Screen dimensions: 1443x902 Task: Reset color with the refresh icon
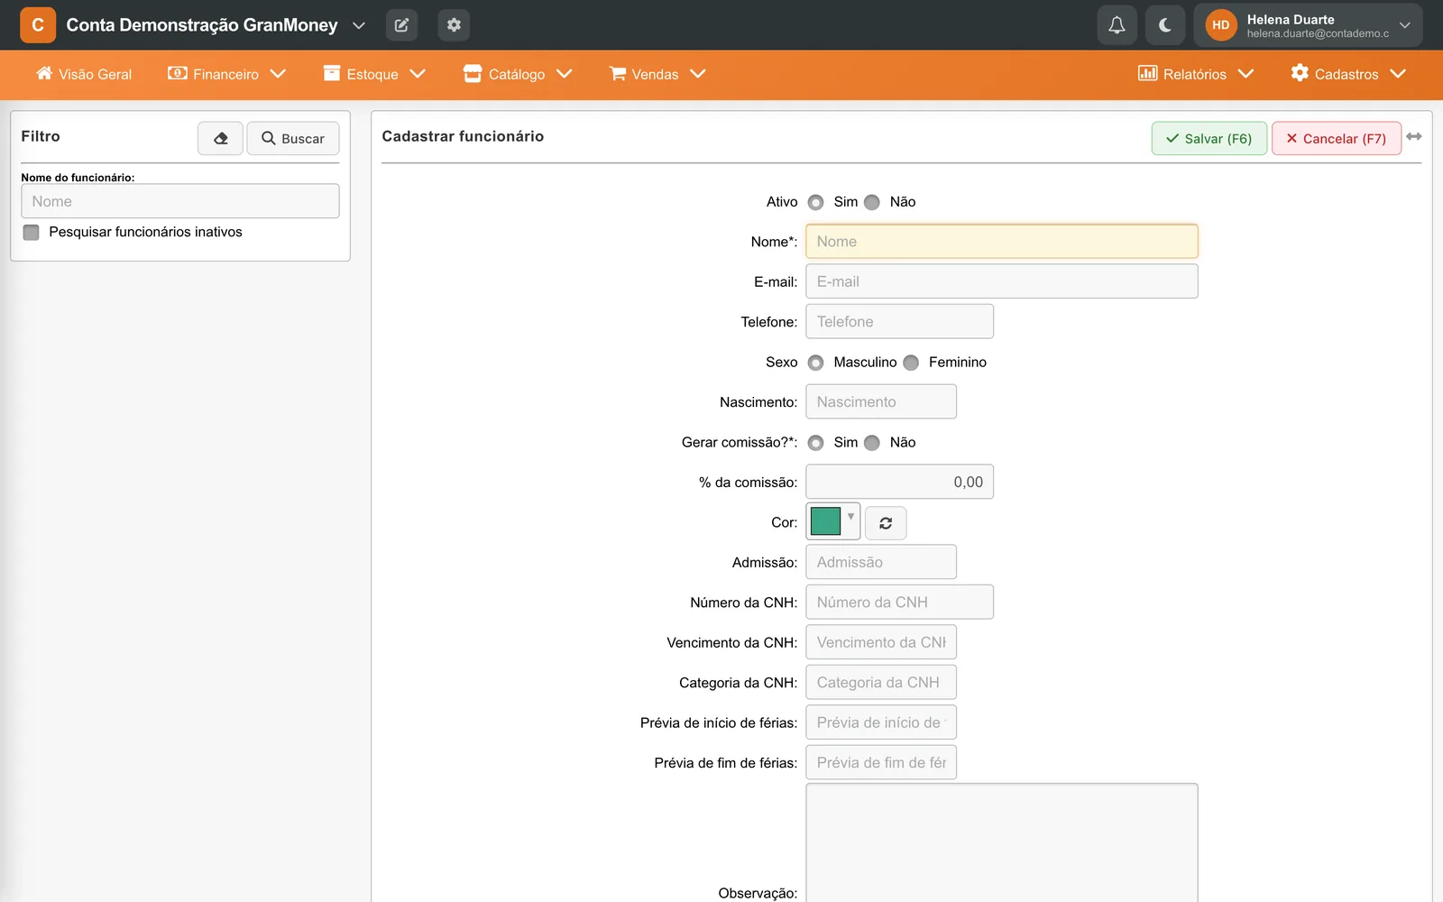[886, 523]
